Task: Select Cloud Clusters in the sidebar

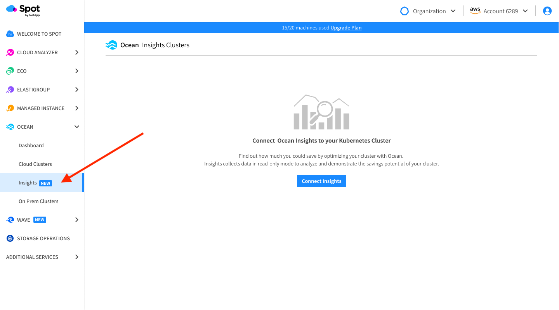Action: tap(35, 164)
